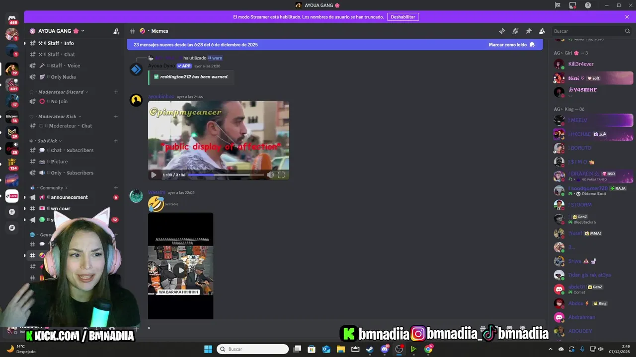Open Windows Start menu

(208, 349)
